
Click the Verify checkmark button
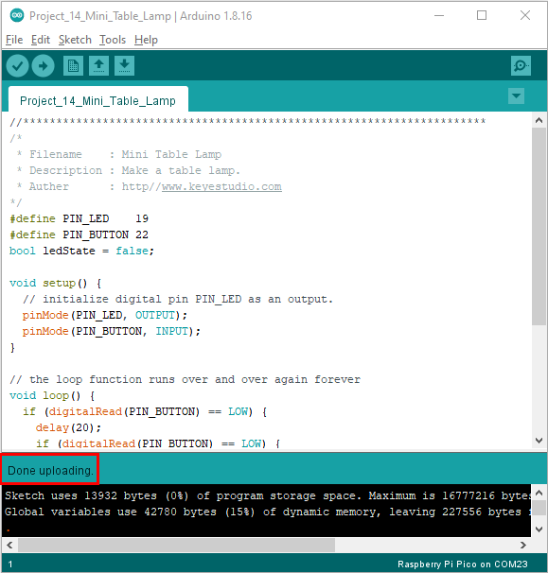(x=17, y=66)
